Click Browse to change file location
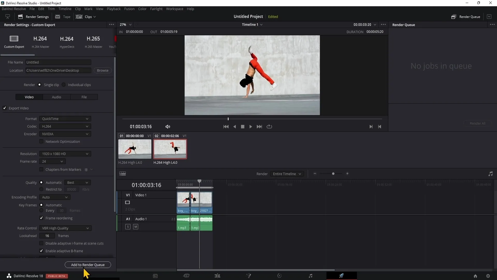This screenshot has width=497, height=280. [103, 70]
